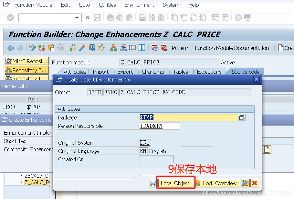
Task: Click the blue Information icon in toolbar
Action: pos(142,48)
